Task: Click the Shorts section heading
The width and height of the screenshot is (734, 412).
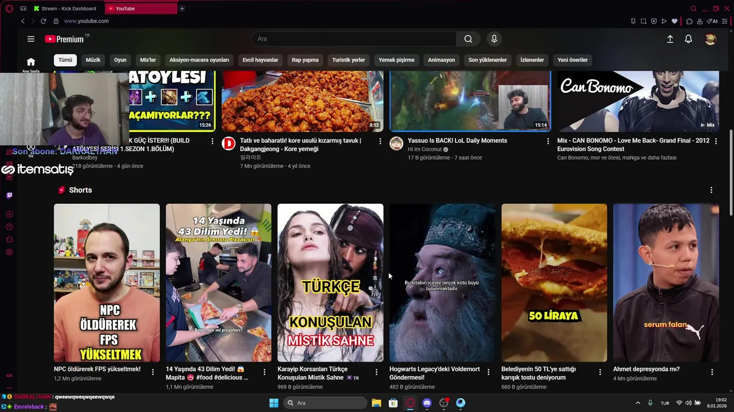Action: pyautogui.click(x=80, y=190)
